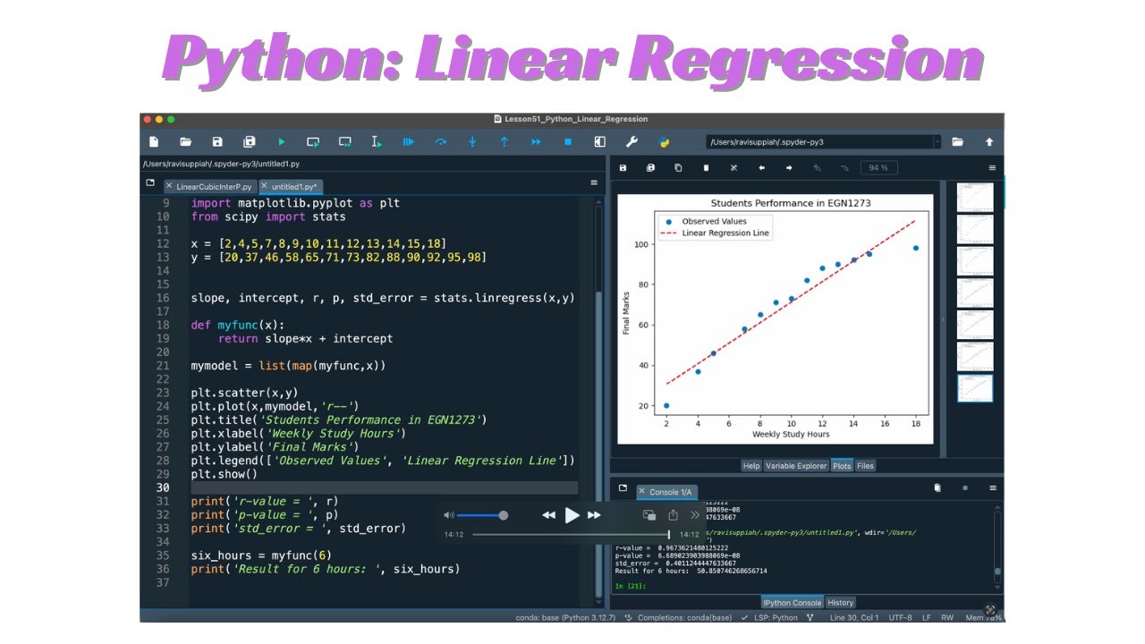Run the current cell icon
The width and height of the screenshot is (1145, 644).
(313, 141)
